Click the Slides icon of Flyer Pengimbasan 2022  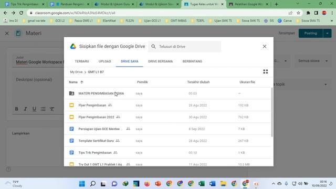pos(71,117)
